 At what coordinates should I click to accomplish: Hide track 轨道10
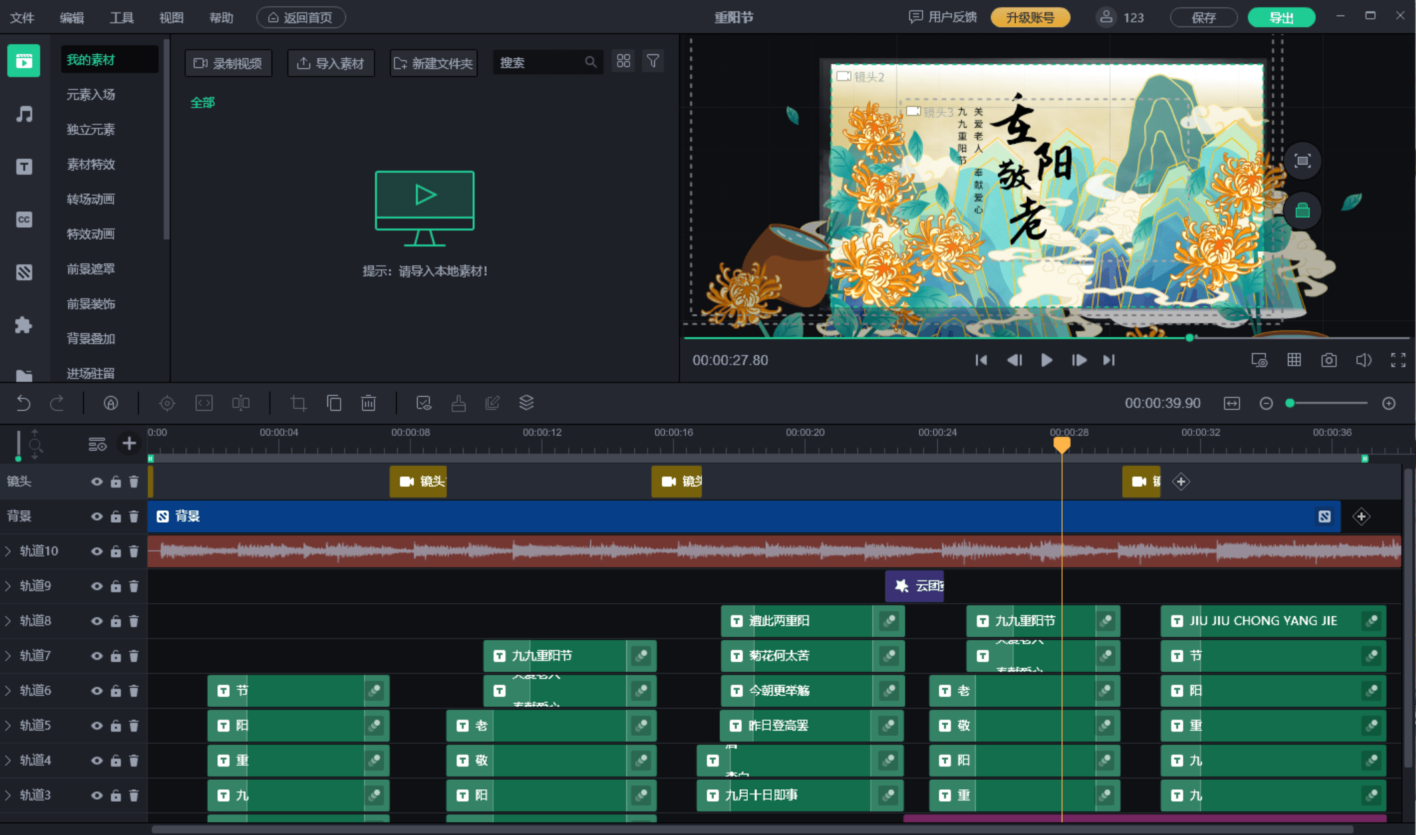[97, 551]
